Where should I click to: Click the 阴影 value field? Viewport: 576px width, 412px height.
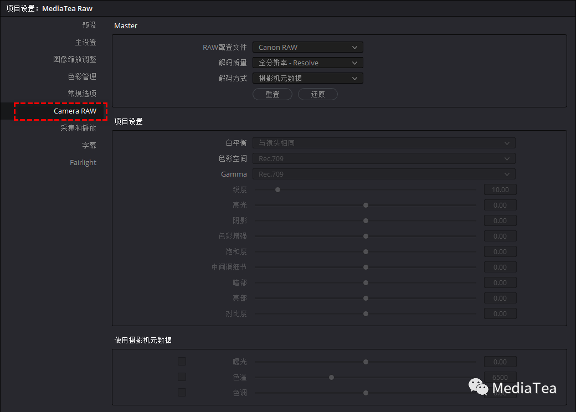click(500, 221)
